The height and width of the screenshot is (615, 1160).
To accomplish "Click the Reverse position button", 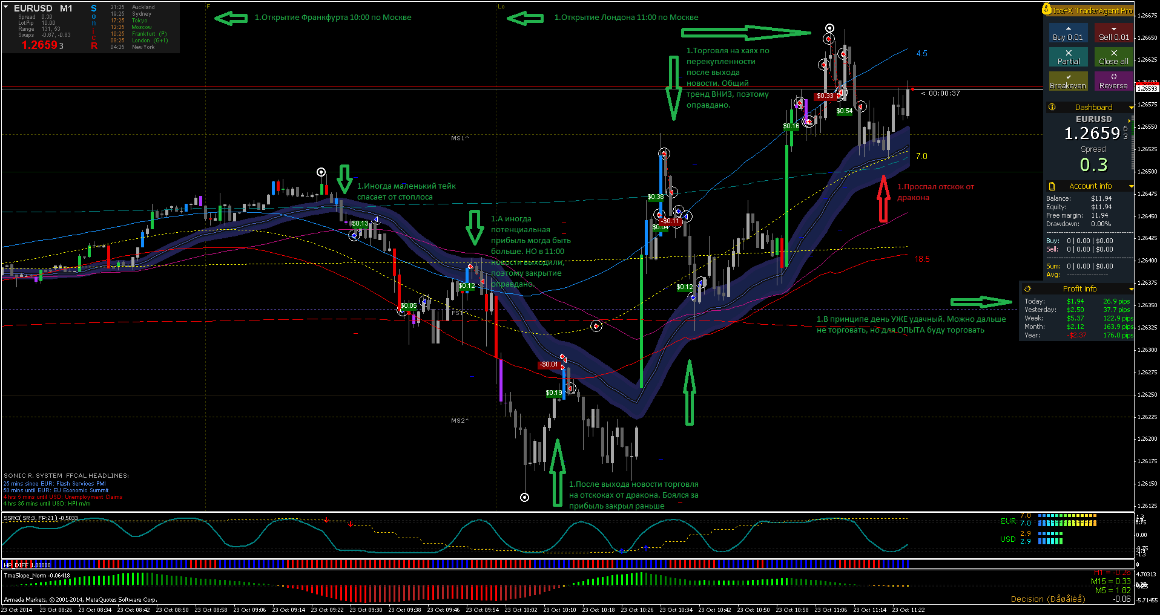I will click(x=1113, y=81).
